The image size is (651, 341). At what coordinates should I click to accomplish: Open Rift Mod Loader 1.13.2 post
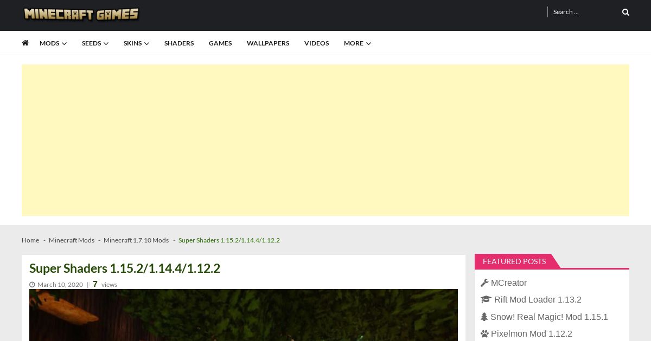click(x=538, y=299)
